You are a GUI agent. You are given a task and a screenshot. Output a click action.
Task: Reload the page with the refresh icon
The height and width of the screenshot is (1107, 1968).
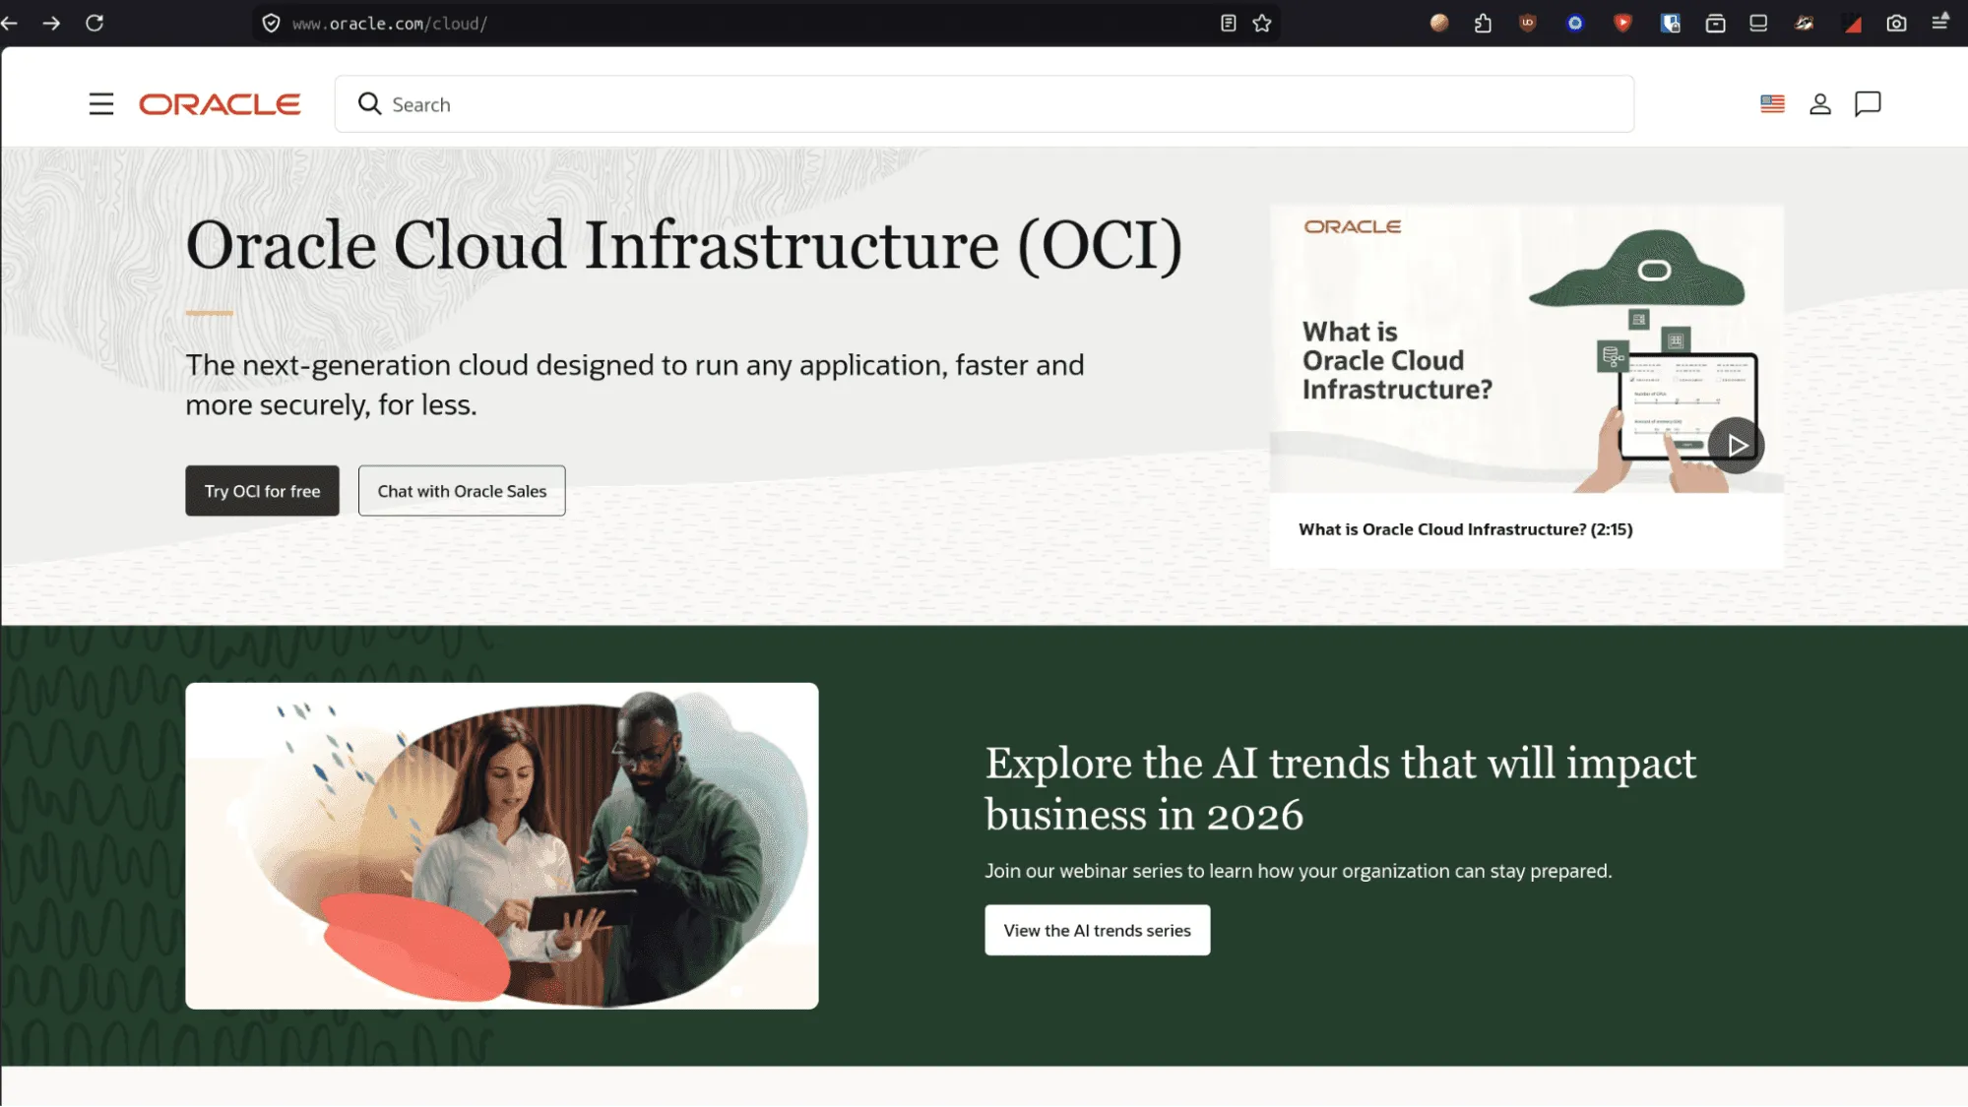pos(95,23)
